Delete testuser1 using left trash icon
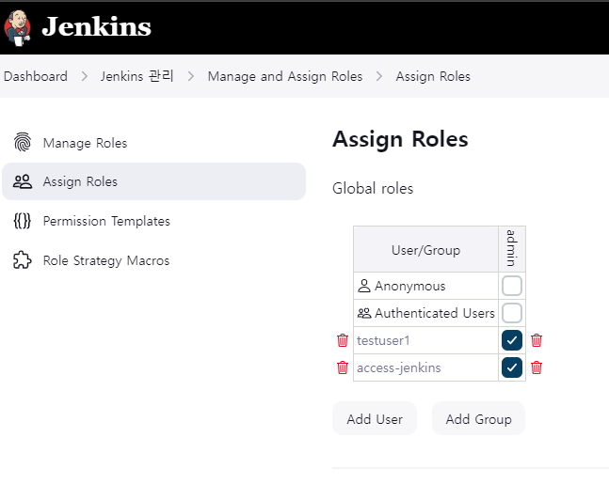Screen dimensions: 609x500 pos(343,340)
